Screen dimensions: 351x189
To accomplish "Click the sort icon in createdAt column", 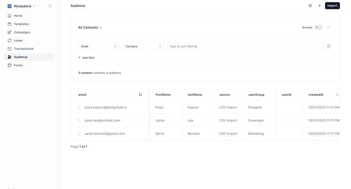I will [337, 94].
